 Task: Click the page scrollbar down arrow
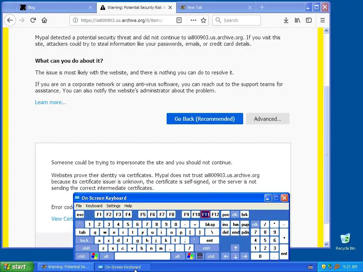tap(326, 244)
